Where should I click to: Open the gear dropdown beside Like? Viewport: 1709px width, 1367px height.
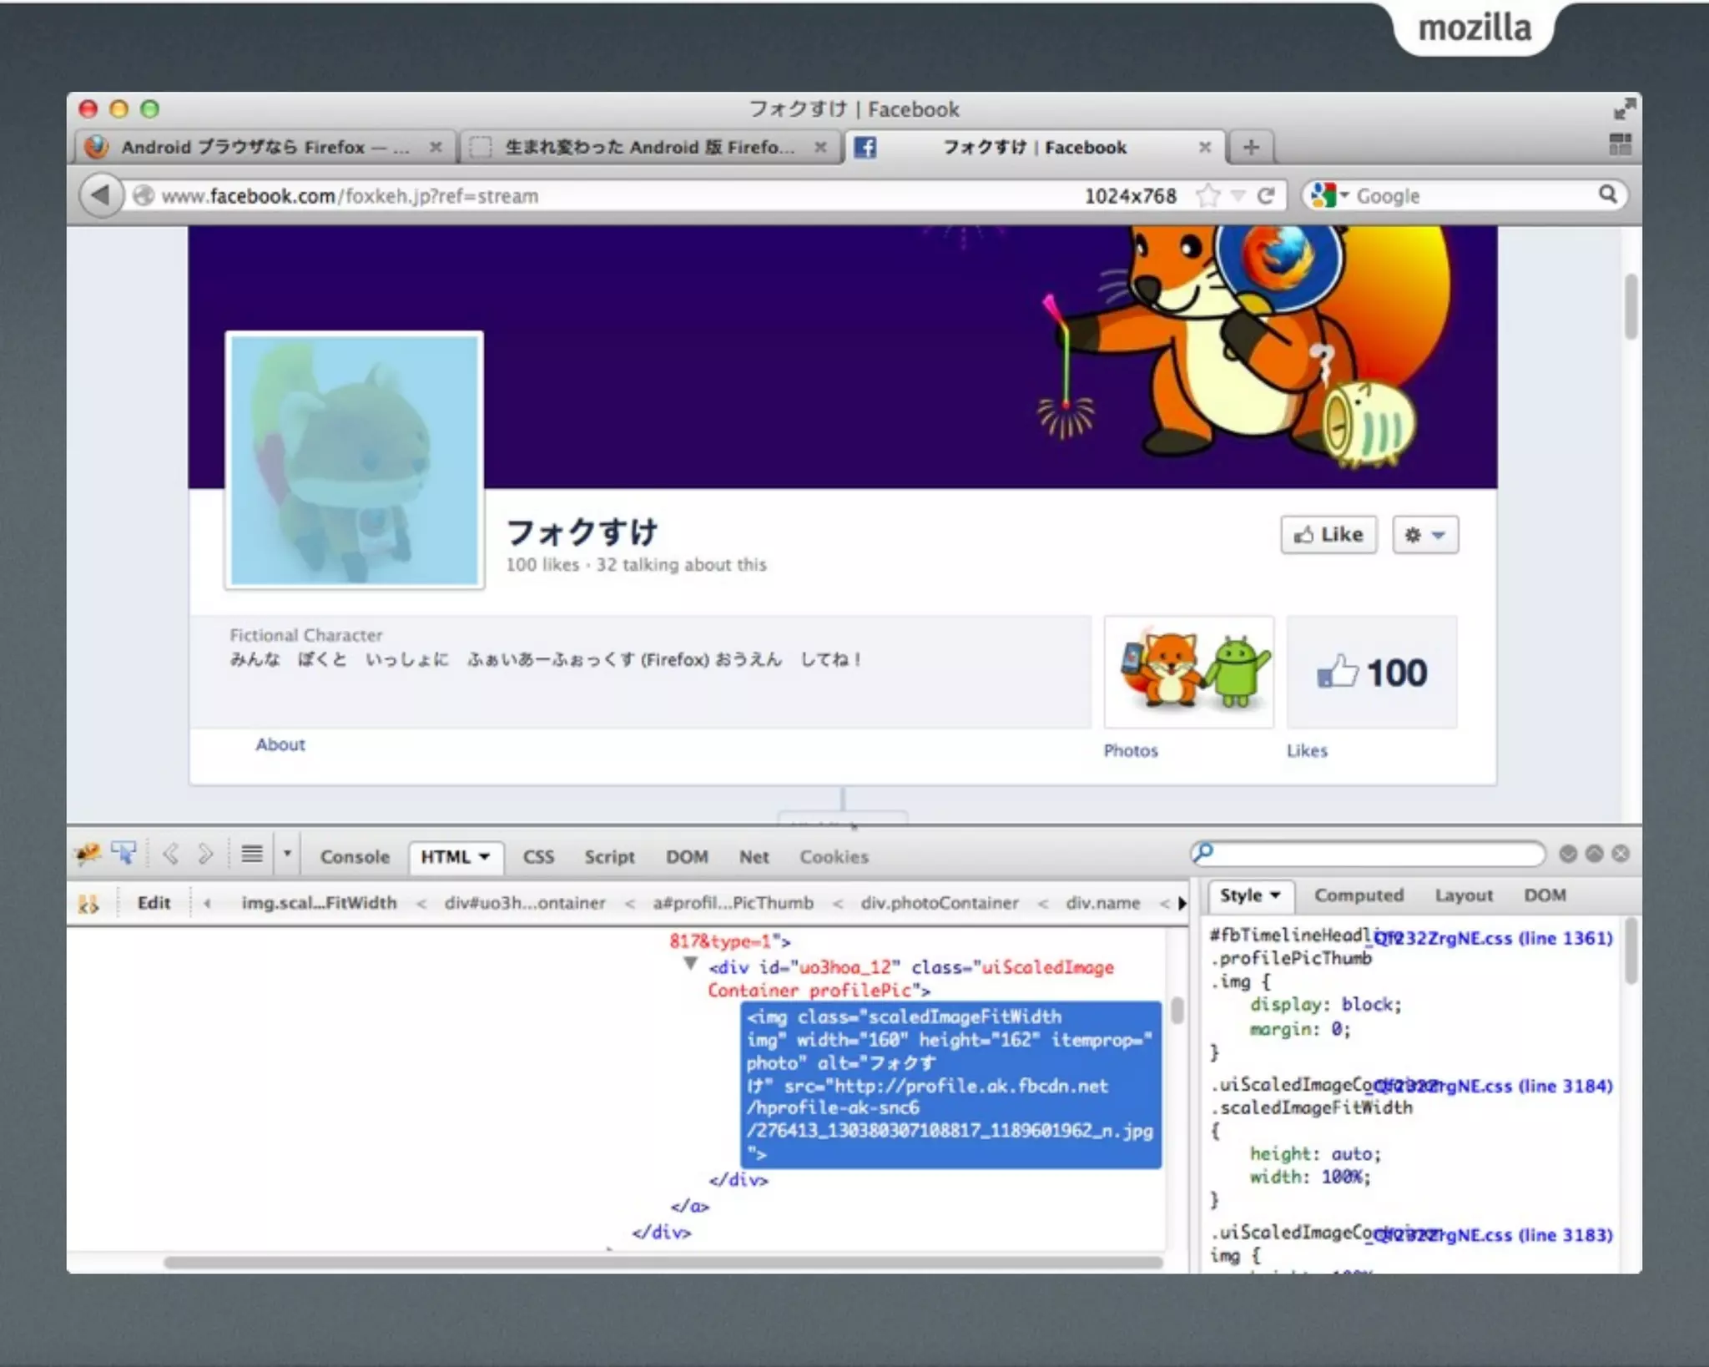[1424, 535]
